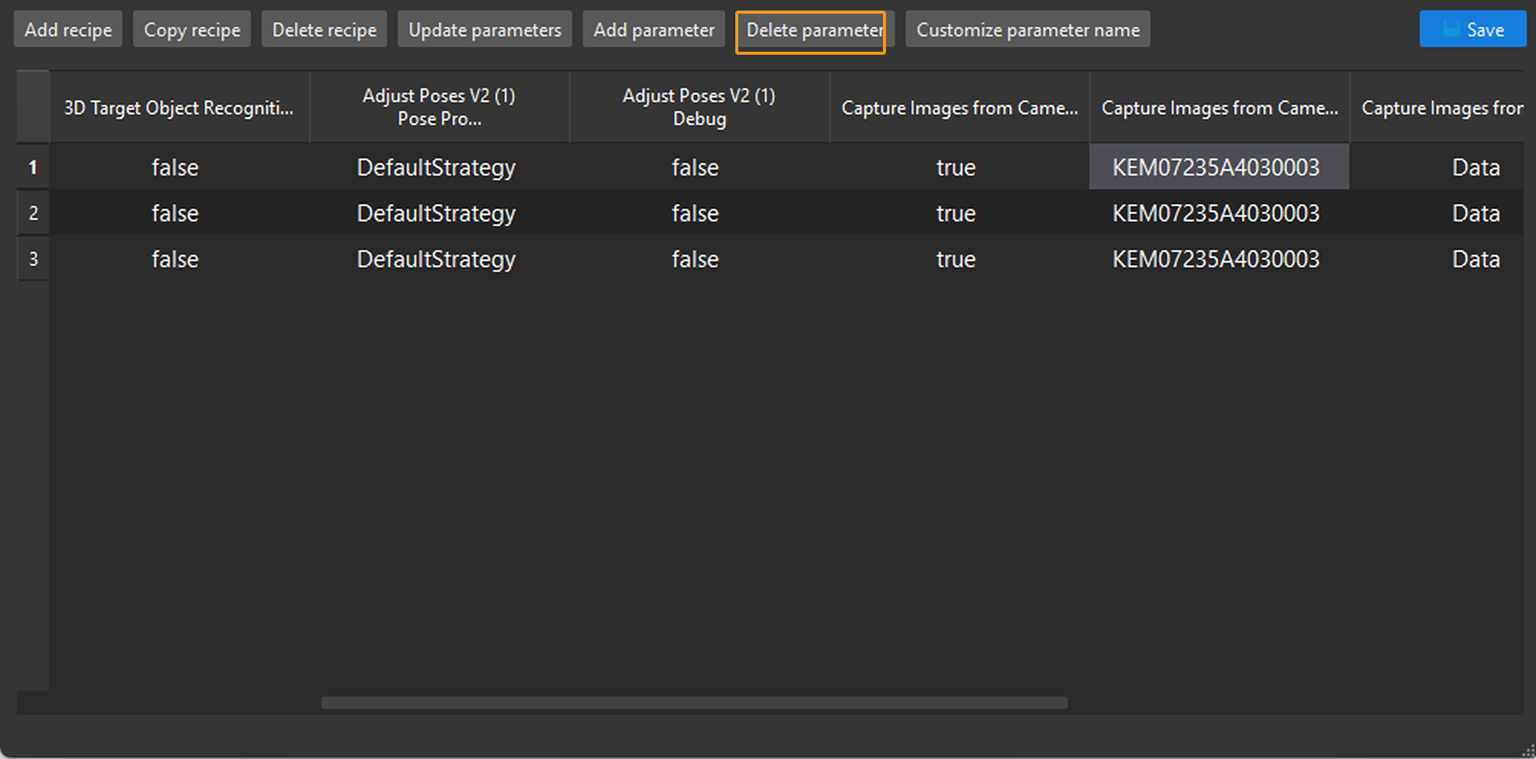Screen dimensions: 1536x759
Task: Click Customize parameter name button
Action: click(1027, 29)
